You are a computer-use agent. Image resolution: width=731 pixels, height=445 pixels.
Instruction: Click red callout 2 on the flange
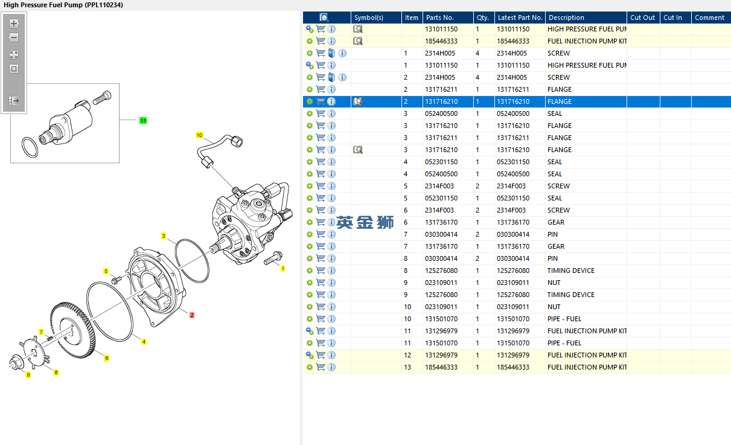coord(192,315)
